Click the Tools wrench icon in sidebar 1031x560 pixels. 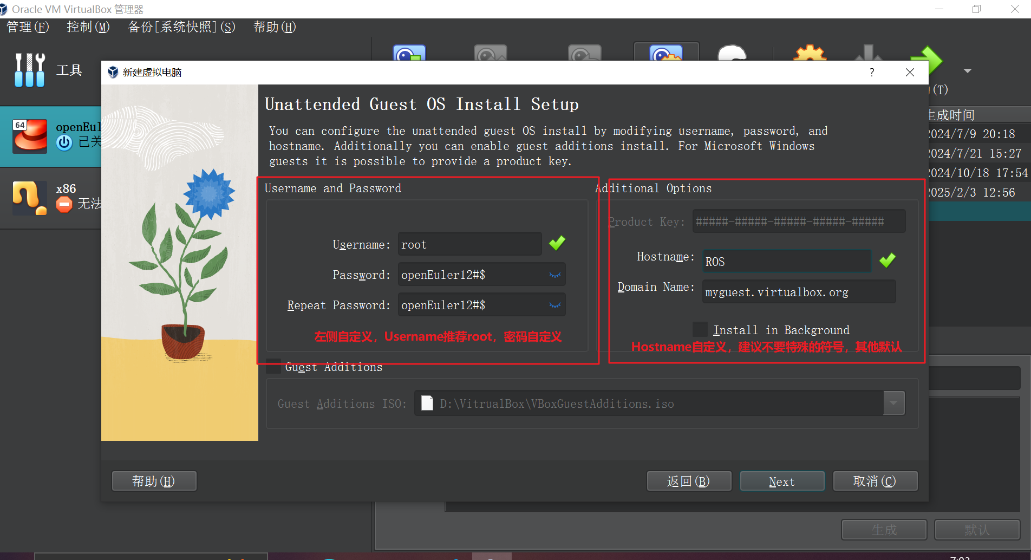30,70
